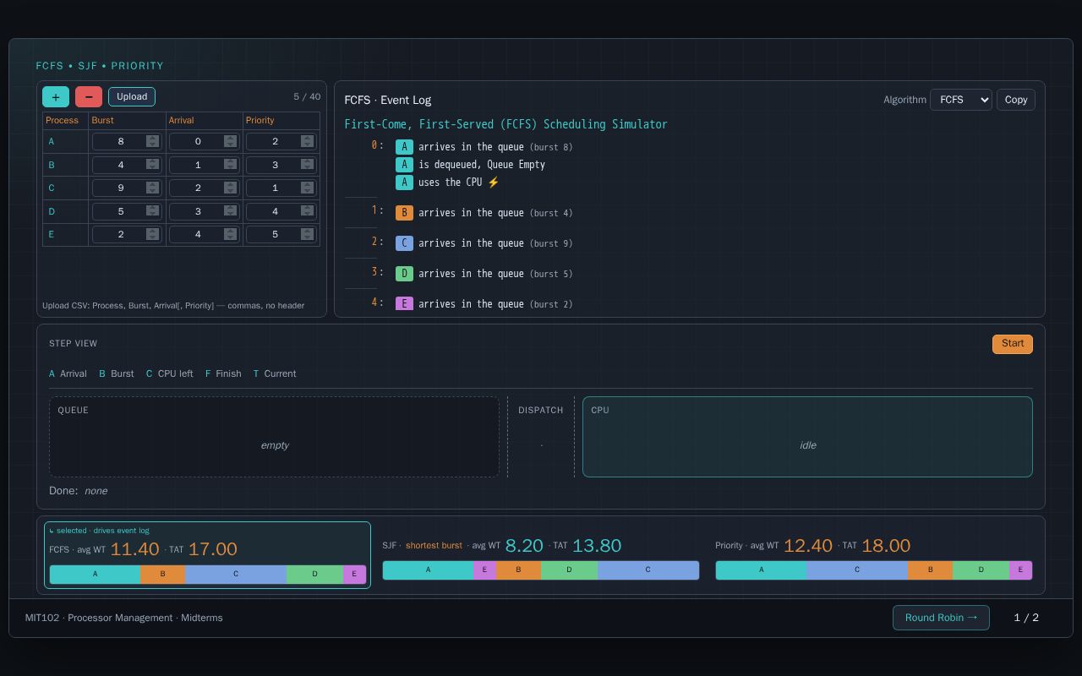Edit burst value for process D
The width and height of the screenshot is (1082, 676).
(x=127, y=211)
